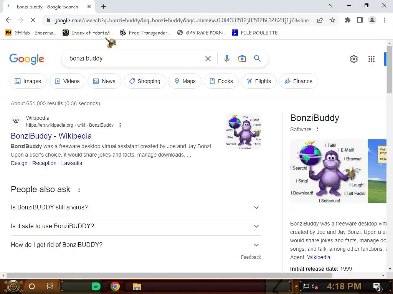This screenshot has width=393, height=294.
Task: Clear the search query with the X
Action: coord(208,59)
